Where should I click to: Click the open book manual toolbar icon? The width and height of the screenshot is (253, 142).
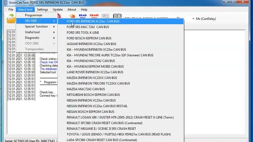click(117, 16)
